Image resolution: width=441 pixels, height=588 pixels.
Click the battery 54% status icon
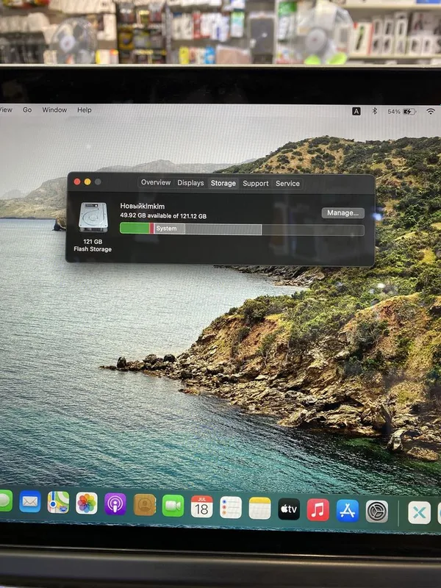[401, 112]
